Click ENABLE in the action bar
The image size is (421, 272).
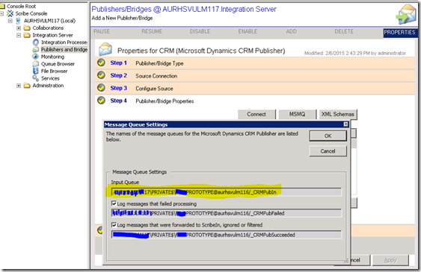[248, 31]
